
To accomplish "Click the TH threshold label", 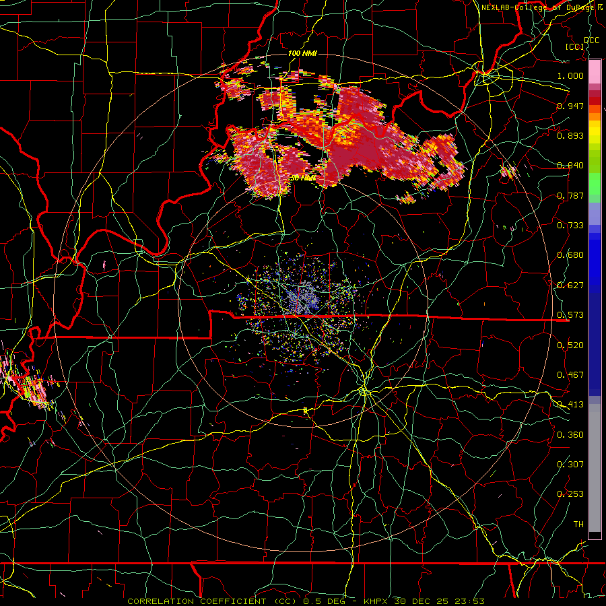I will [x=578, y=524].
